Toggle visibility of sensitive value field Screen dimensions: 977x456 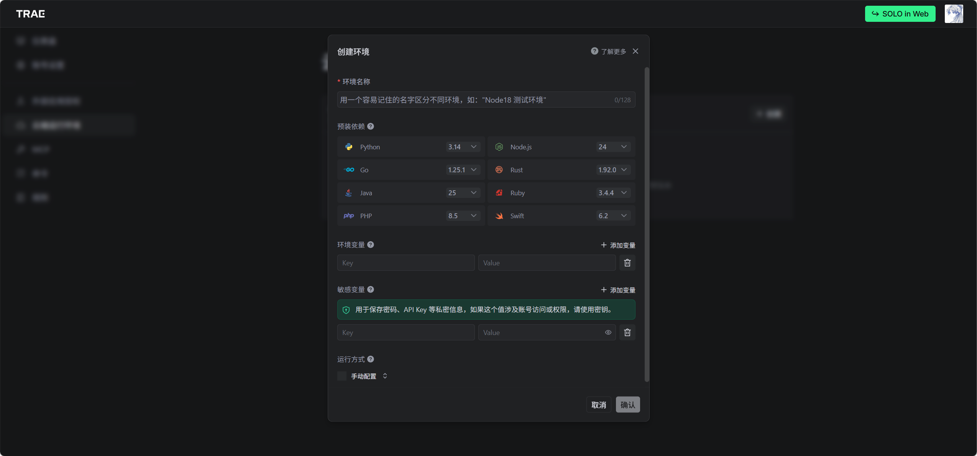pos(608,332)
